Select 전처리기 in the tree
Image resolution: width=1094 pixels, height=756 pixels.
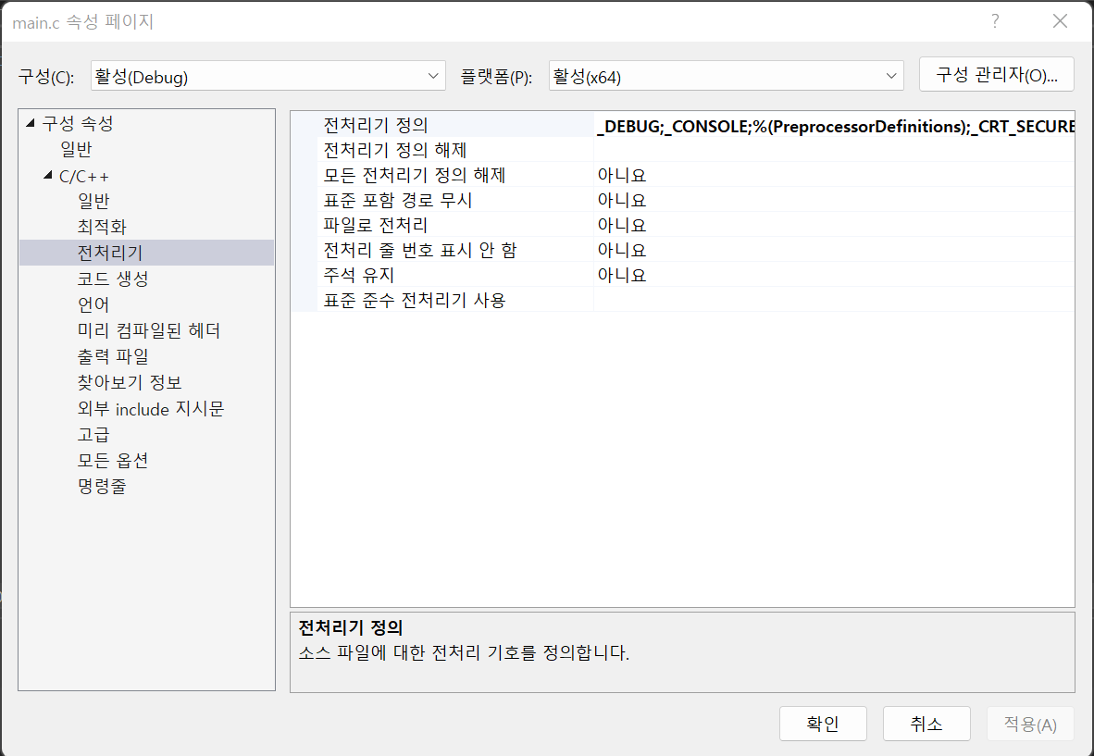[146, 253]
